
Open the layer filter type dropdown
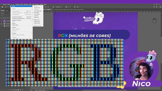[5, 13]
